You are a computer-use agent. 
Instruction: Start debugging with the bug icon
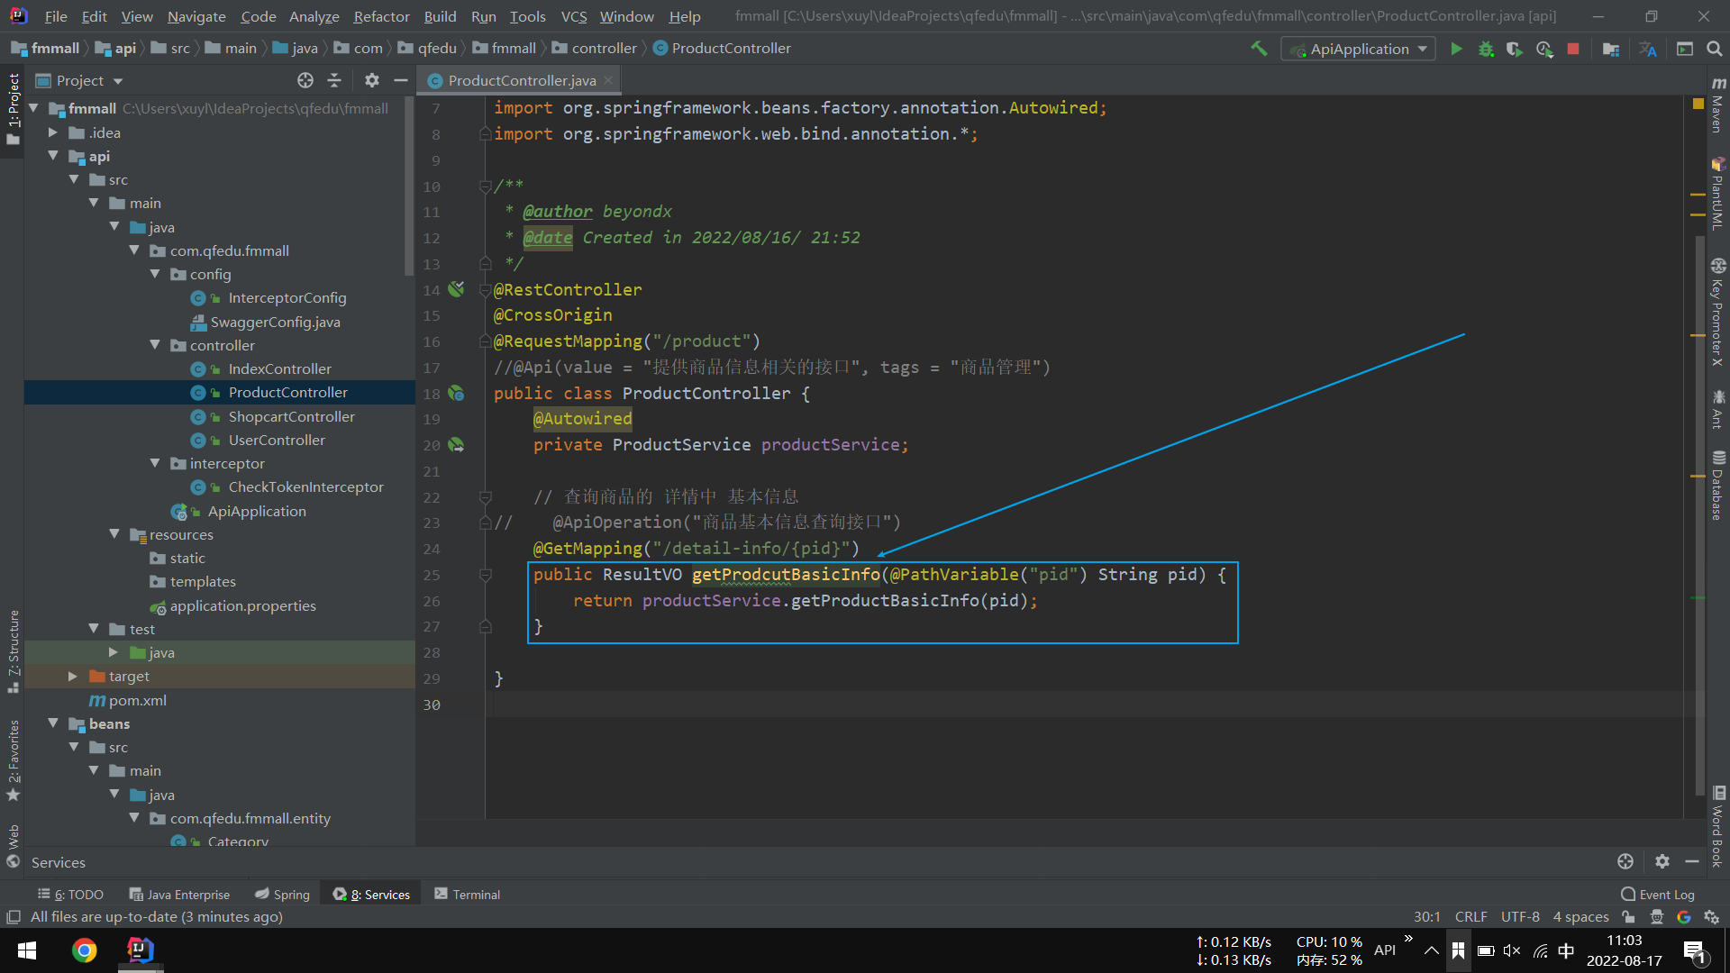(1486, 49)
